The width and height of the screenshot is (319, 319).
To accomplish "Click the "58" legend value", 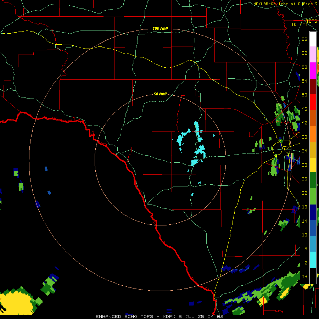I will click(x=304, y=67).
